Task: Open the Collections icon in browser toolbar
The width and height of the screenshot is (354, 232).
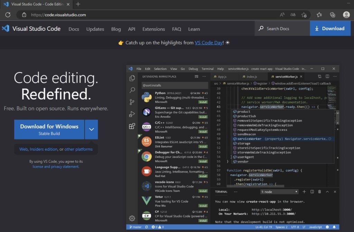Action: click(333, 15)
